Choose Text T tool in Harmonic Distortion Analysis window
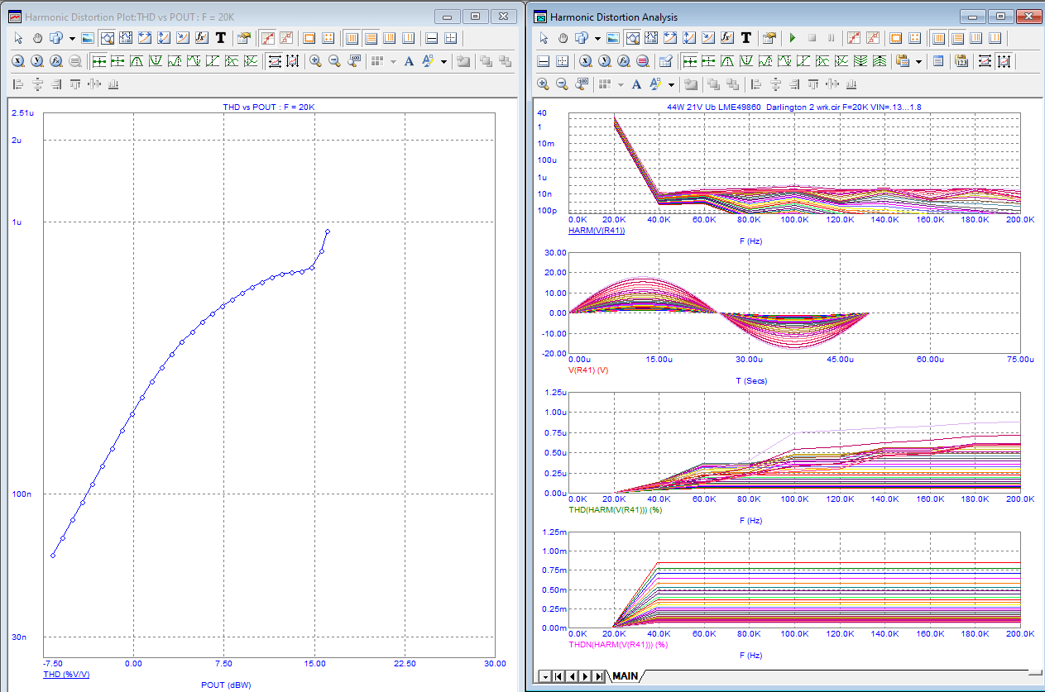1045x692 pixels. coord(745,38)
